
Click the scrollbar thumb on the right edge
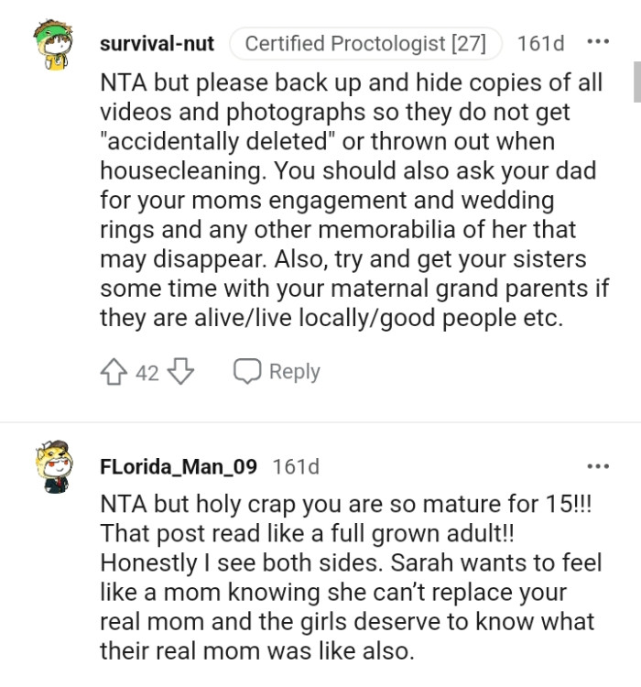[x=636, y=81]
